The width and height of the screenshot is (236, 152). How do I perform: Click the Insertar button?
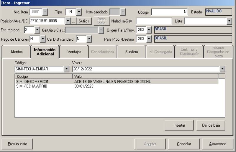coord(179,125)
